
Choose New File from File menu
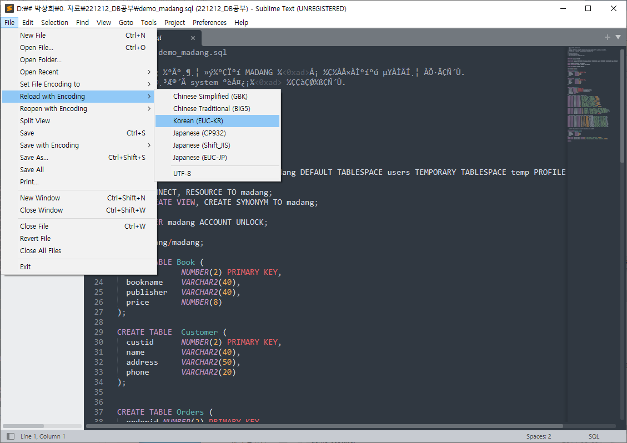pos(78,35)
